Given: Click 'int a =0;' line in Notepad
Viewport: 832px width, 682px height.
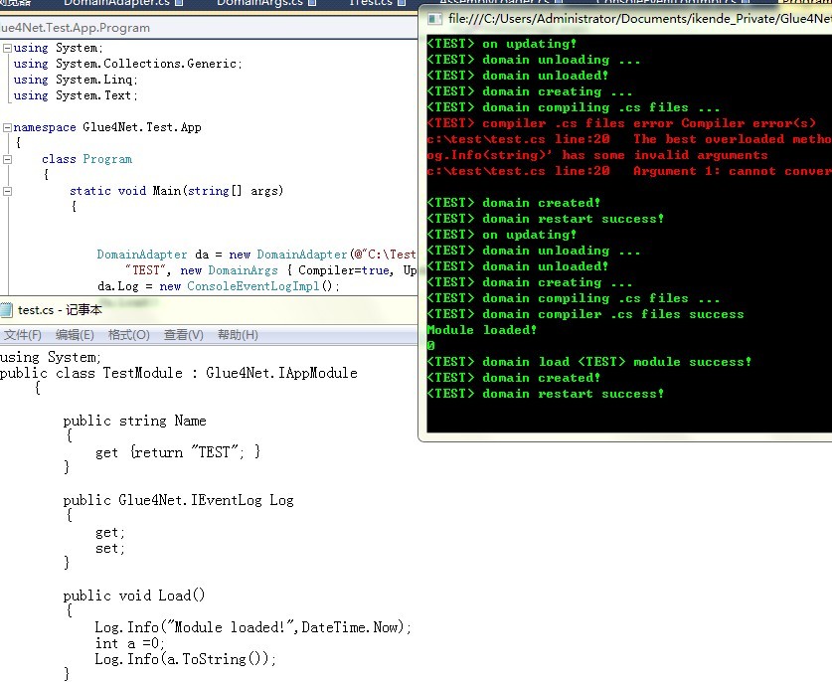Looking at the screenshot, I should pos(130,643).
